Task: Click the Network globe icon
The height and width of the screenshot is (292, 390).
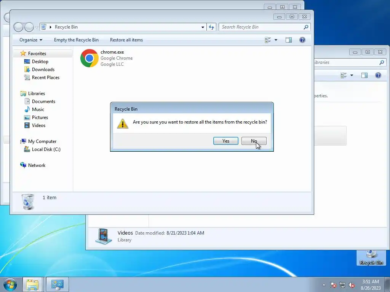Action: [x=23, y=165]
